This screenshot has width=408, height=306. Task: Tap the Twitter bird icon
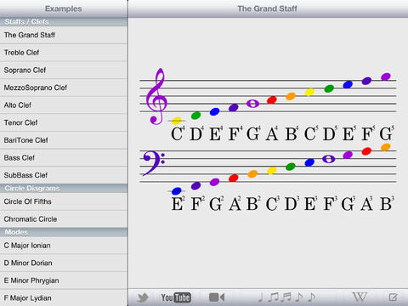click(x=143, y=297)
